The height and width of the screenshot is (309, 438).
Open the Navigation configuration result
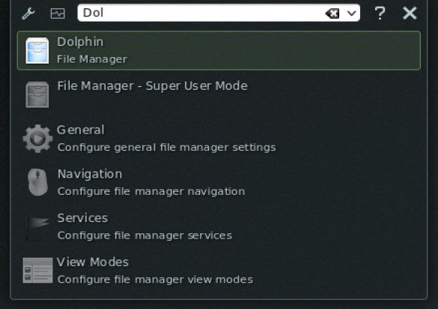pos(219,182)
